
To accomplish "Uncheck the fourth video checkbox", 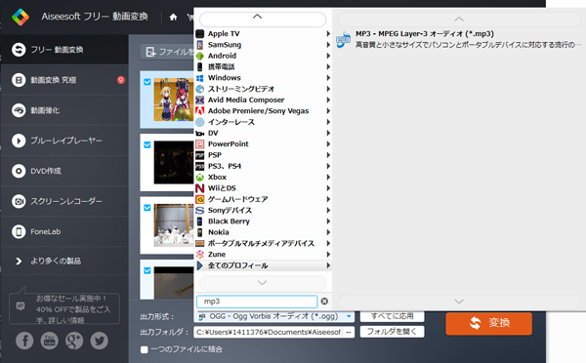I will tap(147, 270).
